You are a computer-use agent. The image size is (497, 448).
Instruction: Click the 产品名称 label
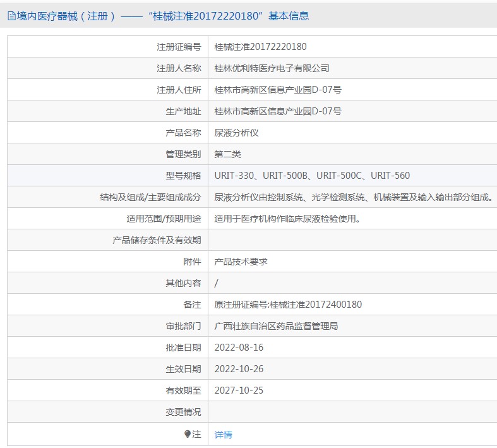(183, 133)
